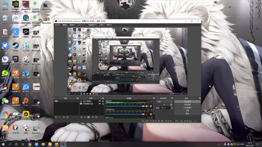Open transition properties gear icon
The height and width of the screenshot is (147, 262).
(171, 105)
